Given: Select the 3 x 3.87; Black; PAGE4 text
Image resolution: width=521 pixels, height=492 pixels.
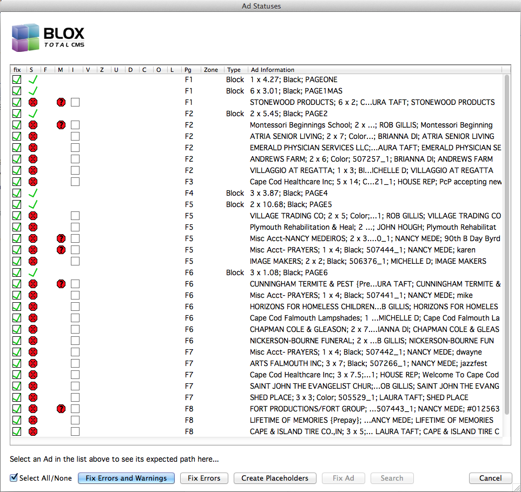Looking at the screenshot, I should point(289,193).
